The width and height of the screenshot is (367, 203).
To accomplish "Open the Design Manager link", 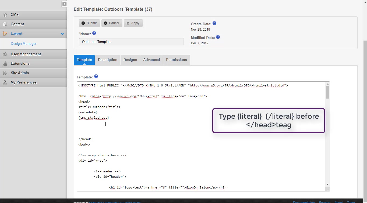I will [24, 44].
